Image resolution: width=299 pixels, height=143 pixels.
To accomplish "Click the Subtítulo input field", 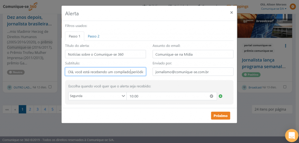I will pos(105,72).
